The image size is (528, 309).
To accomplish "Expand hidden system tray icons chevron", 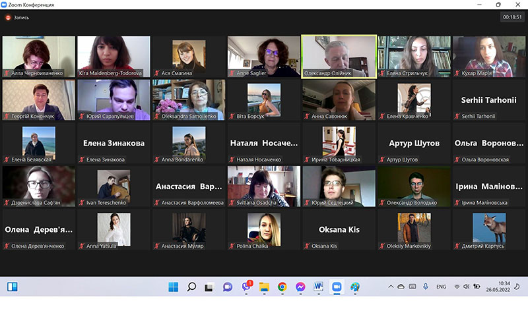I will (x=391, y=287).
